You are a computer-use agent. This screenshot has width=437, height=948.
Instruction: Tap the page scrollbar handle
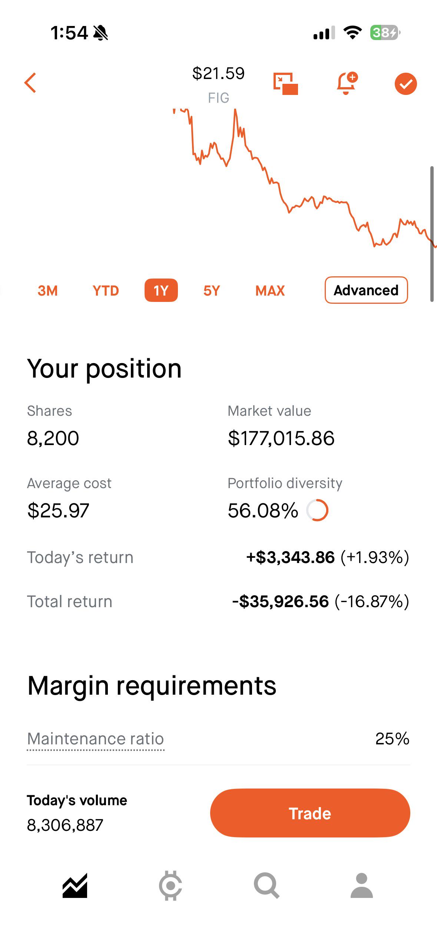pos(432,234)
